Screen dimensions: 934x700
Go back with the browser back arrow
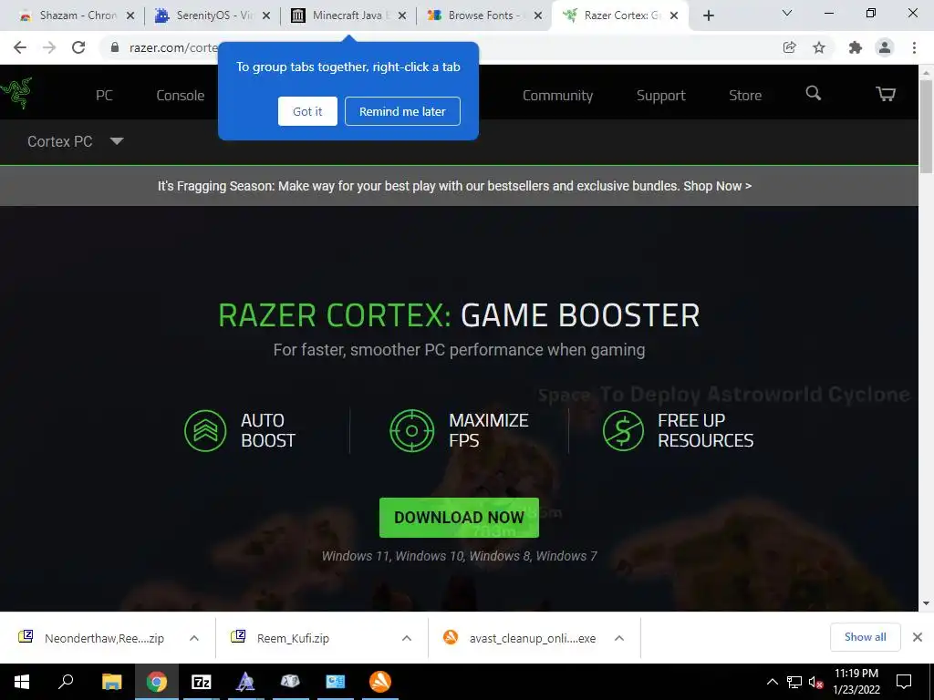tap(20, 47)
